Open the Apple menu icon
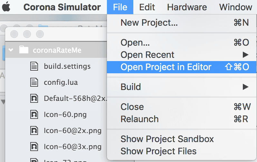This screenshot has height=162, width=257. 6,7
